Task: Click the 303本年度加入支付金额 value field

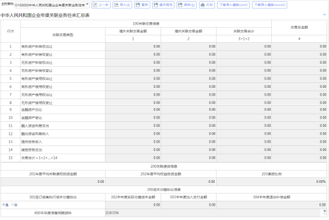Action: coord(188,205)
